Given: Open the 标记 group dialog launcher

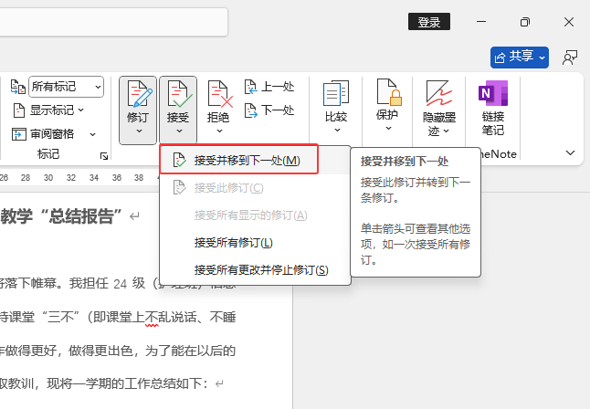Looking at the screenshot, I should coord(104,156).
